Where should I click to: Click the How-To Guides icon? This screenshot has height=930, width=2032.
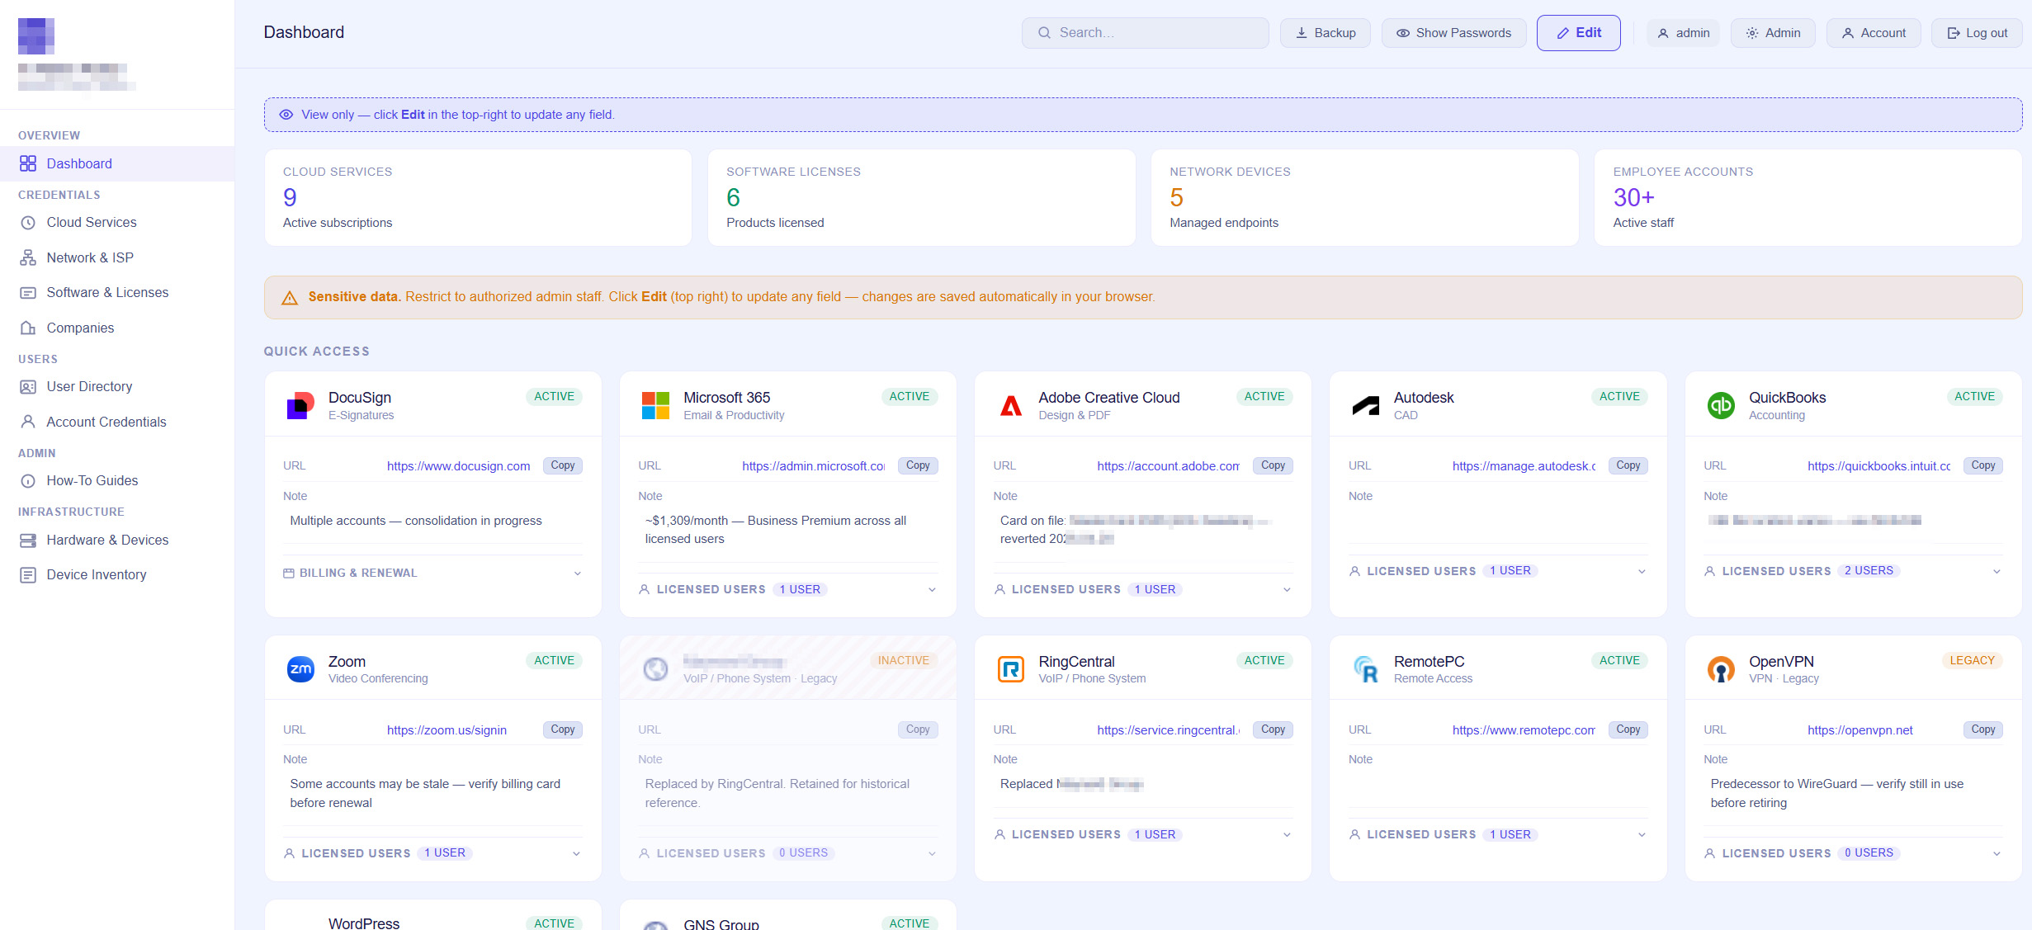[x=28, y=481]
